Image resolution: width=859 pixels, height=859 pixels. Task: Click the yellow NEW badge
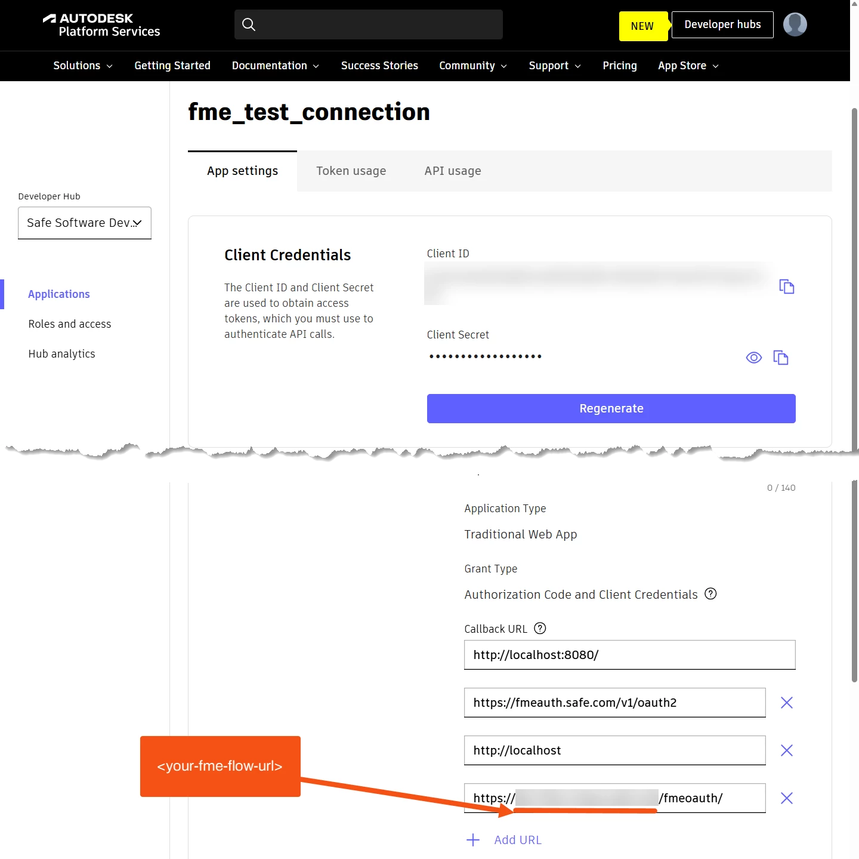tap(642, 26)
